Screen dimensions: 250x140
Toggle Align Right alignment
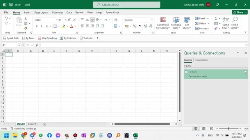coord(92,26)
